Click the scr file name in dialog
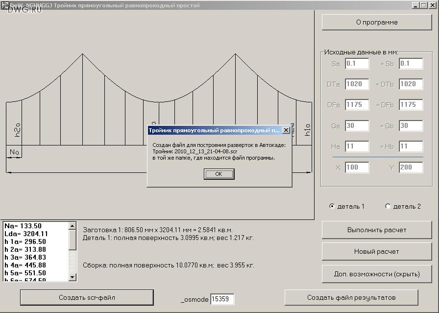This screenshot has width=439, height=313. click(x=195, y=151)
